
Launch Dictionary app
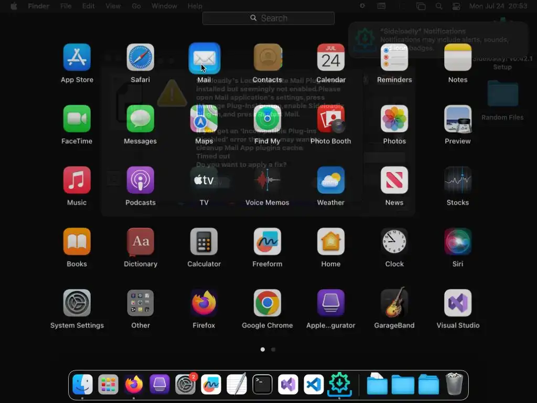(141, 241)
